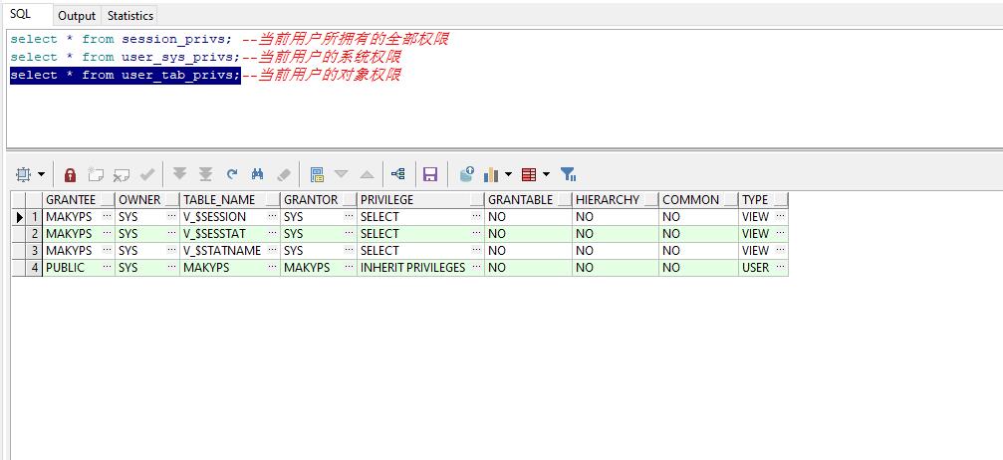The width and height of the screenshot is (1003, 460).
Task: Click the GRANTEE column header
Action: tap(79, 199)
